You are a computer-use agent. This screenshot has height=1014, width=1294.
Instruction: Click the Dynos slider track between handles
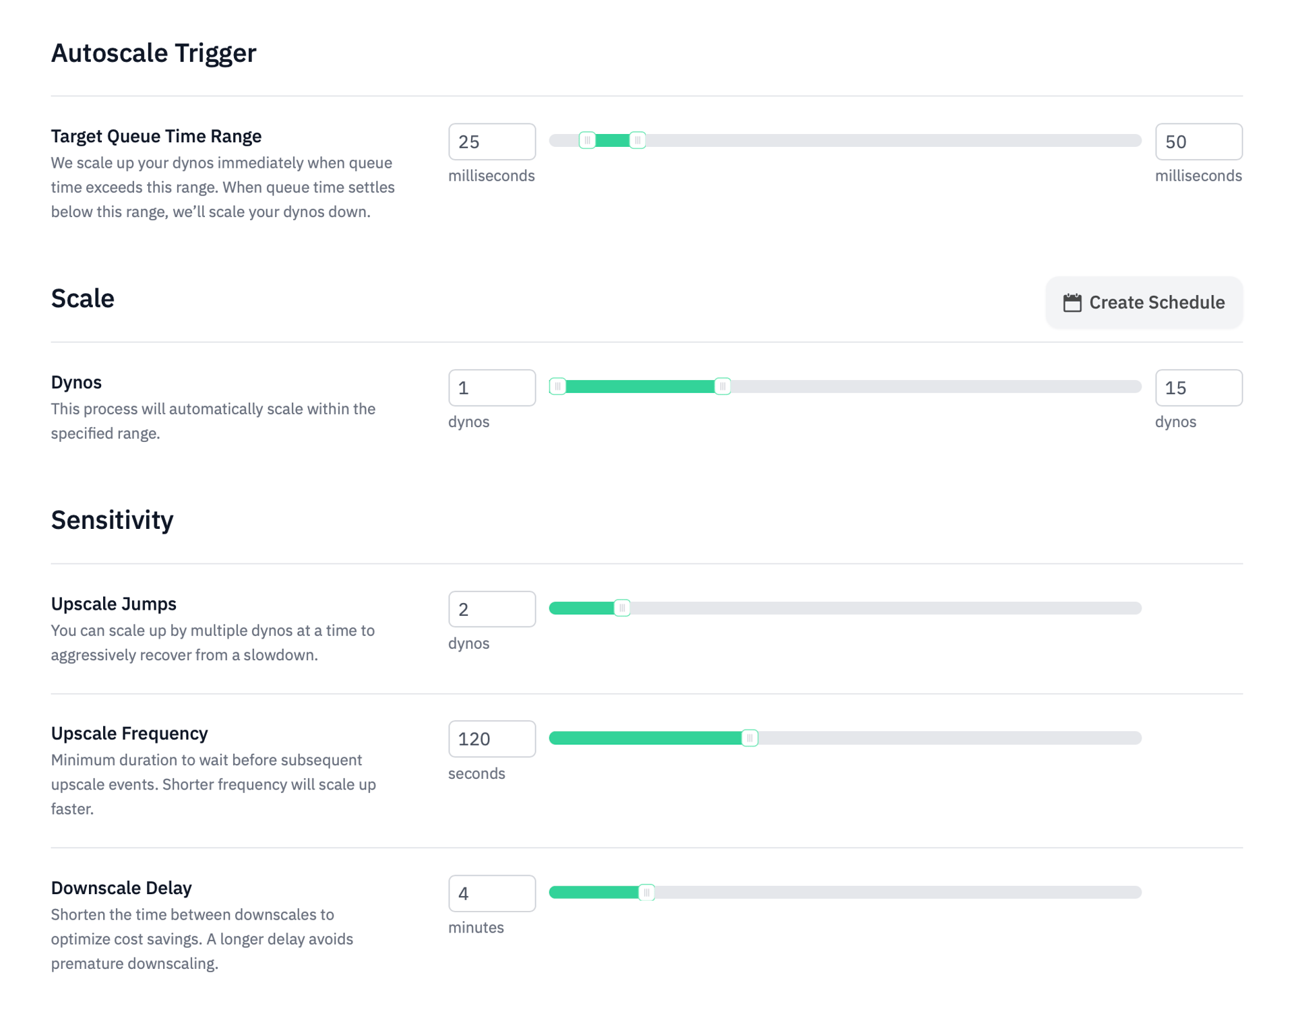(x=640, y=386)
